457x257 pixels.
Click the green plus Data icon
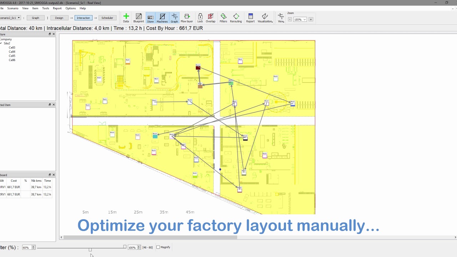[x=126, y=18]
